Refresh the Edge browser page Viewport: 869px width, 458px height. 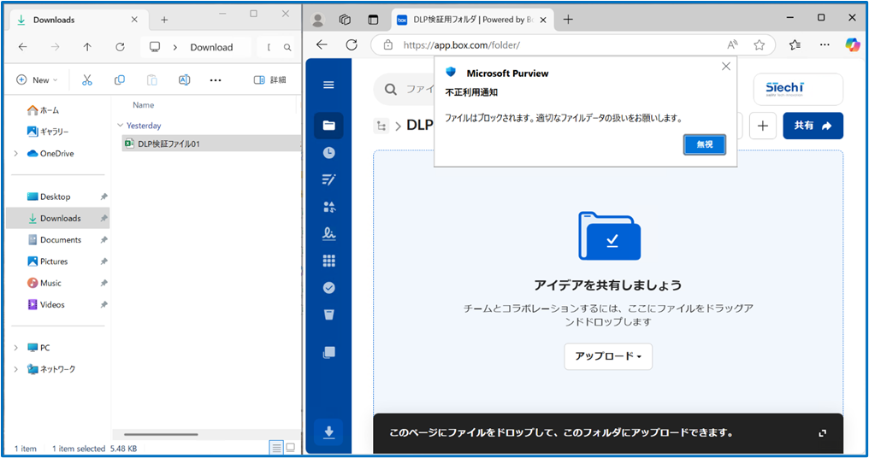pyautogui.click(x=352, y=44)
